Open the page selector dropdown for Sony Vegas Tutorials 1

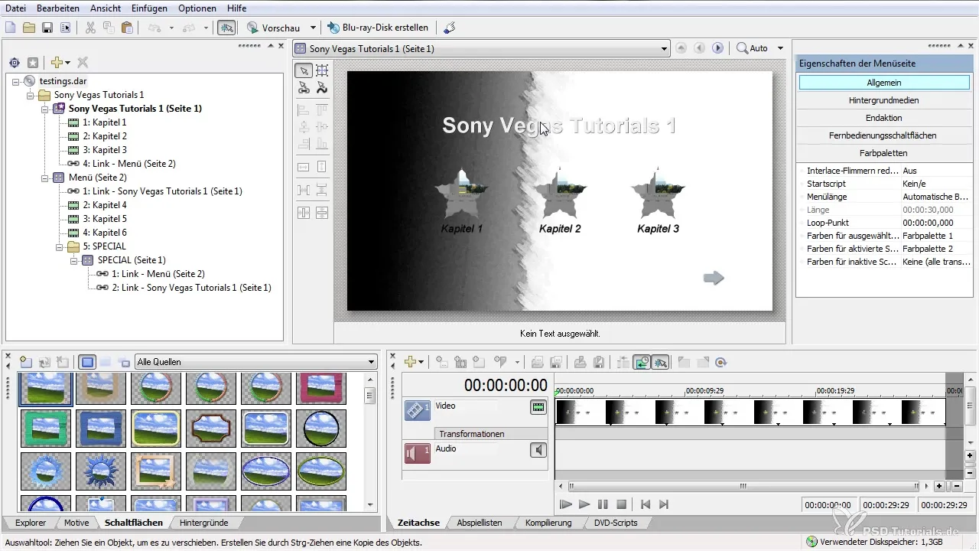[662, 48]
